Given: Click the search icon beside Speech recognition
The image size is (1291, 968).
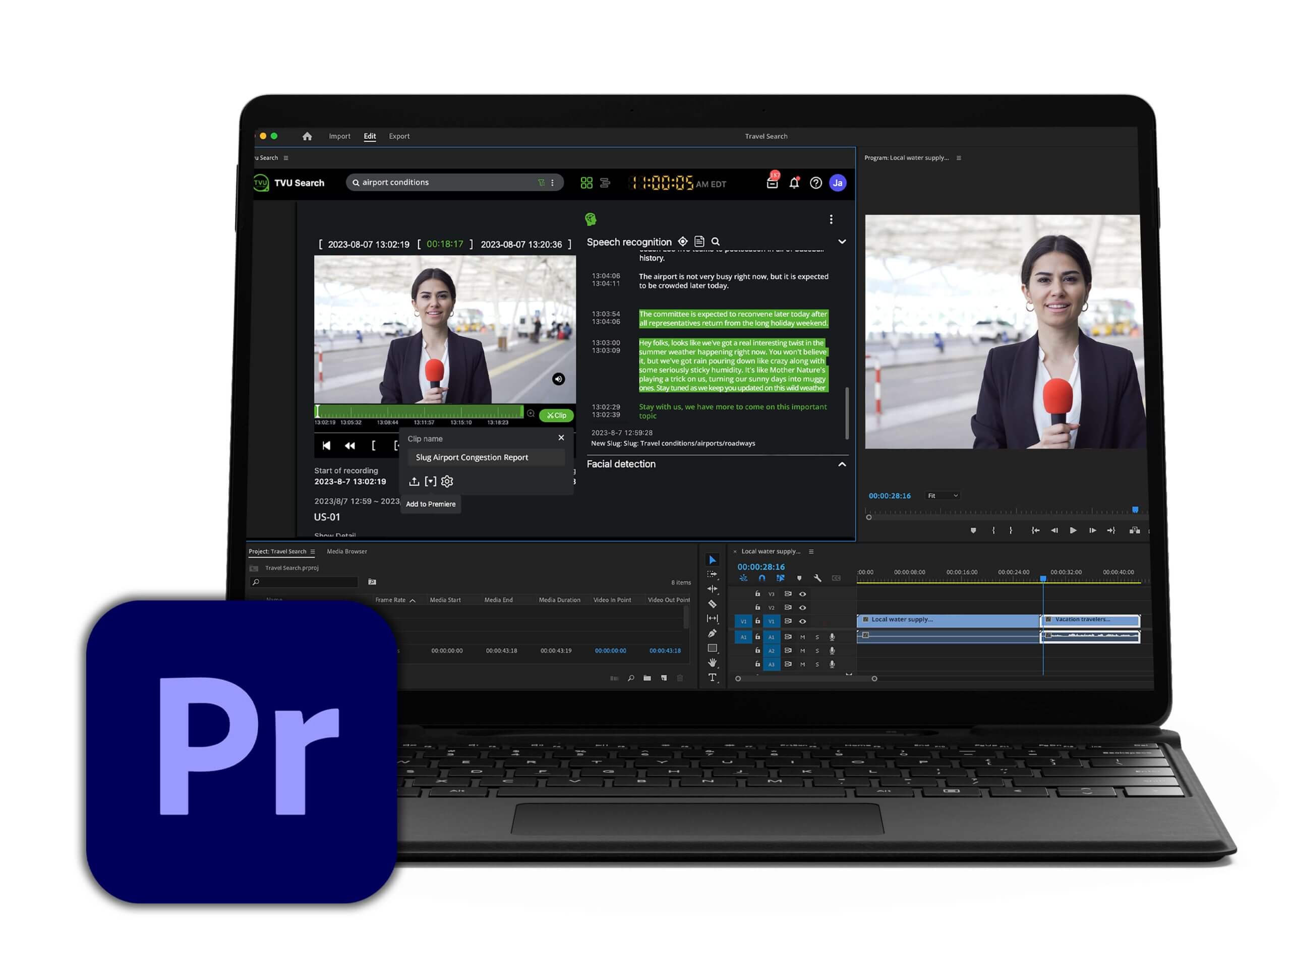Looking at the screenshot, I should pos(716,241).
